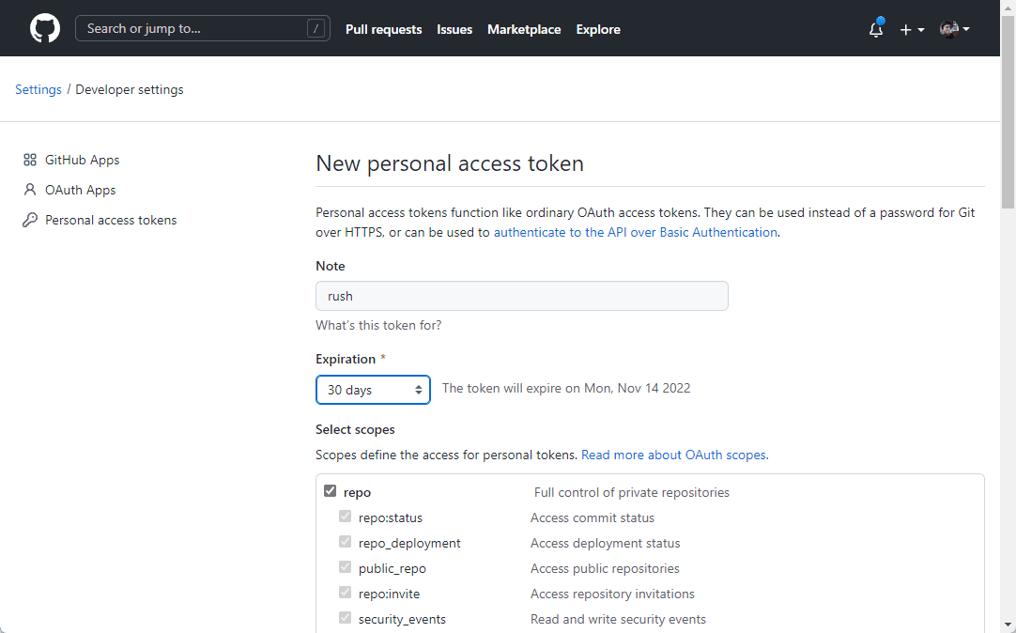Open the GitHub Apps sidebar item
The width and height of the screenshot is (1016, 633).
pos(83,160)
